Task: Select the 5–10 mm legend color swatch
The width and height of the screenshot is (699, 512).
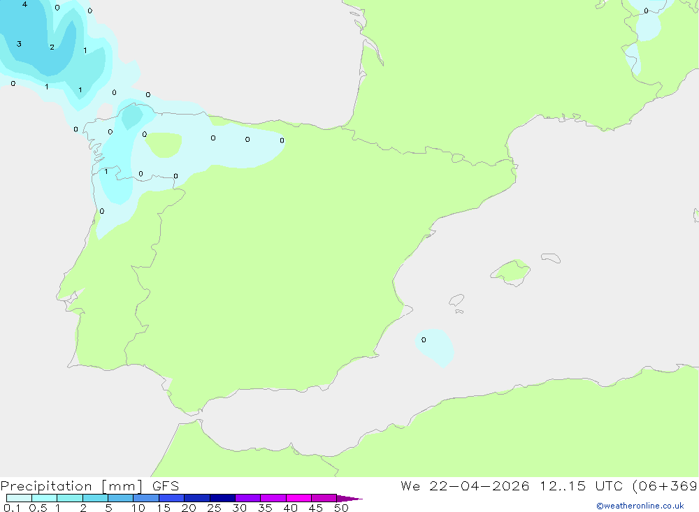Action: click(x=121, y=498)
